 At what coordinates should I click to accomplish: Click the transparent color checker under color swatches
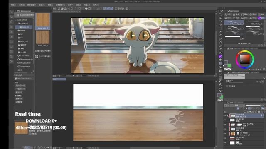[x=227, y=69]
